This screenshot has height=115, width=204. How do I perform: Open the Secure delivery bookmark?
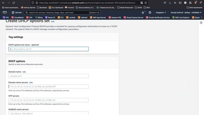85,8
